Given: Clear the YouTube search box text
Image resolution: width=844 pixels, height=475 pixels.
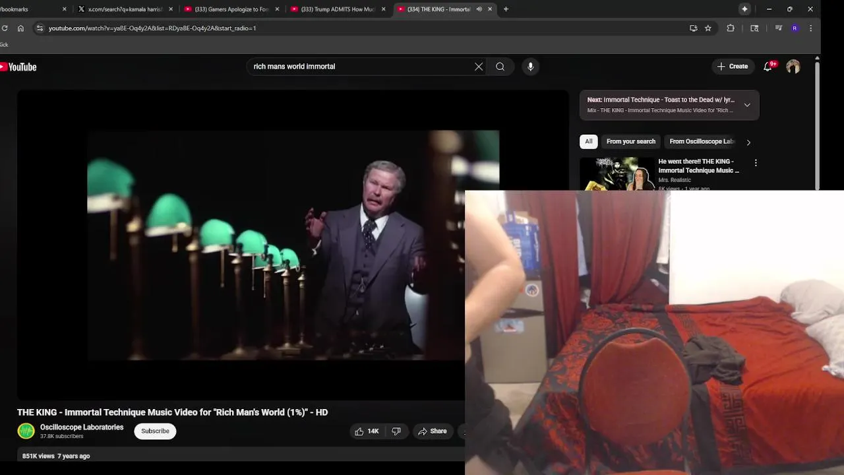Looking at the screenshot, I should point(479,67).
